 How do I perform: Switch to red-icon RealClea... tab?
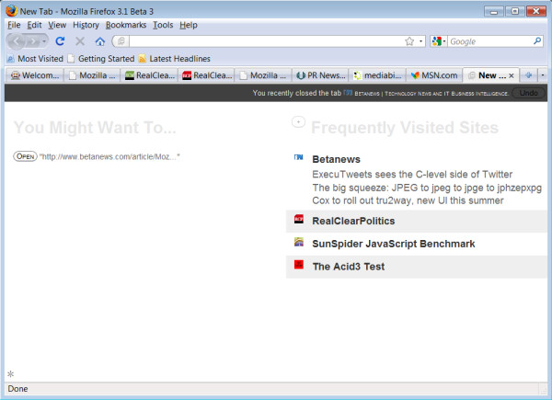tap(206, 75)
